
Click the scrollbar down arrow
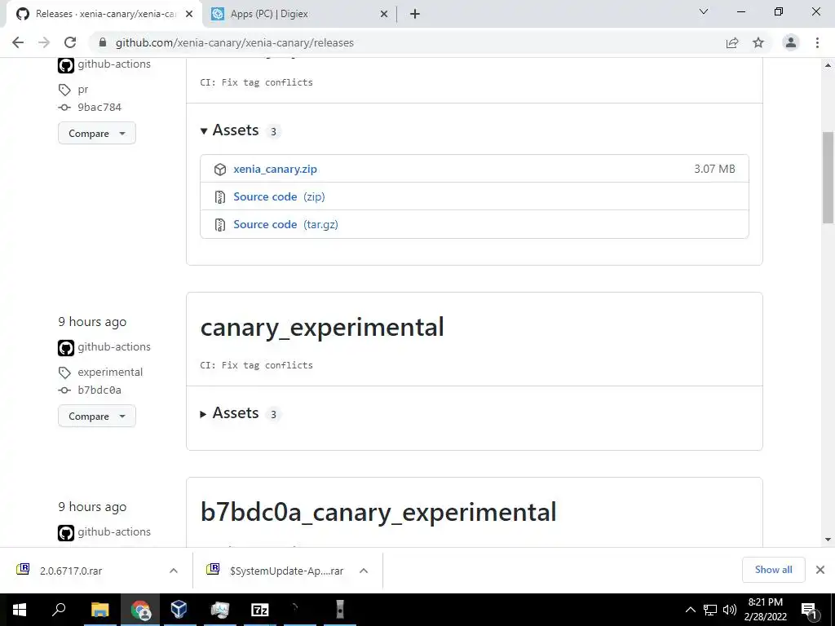pos(828,540)
